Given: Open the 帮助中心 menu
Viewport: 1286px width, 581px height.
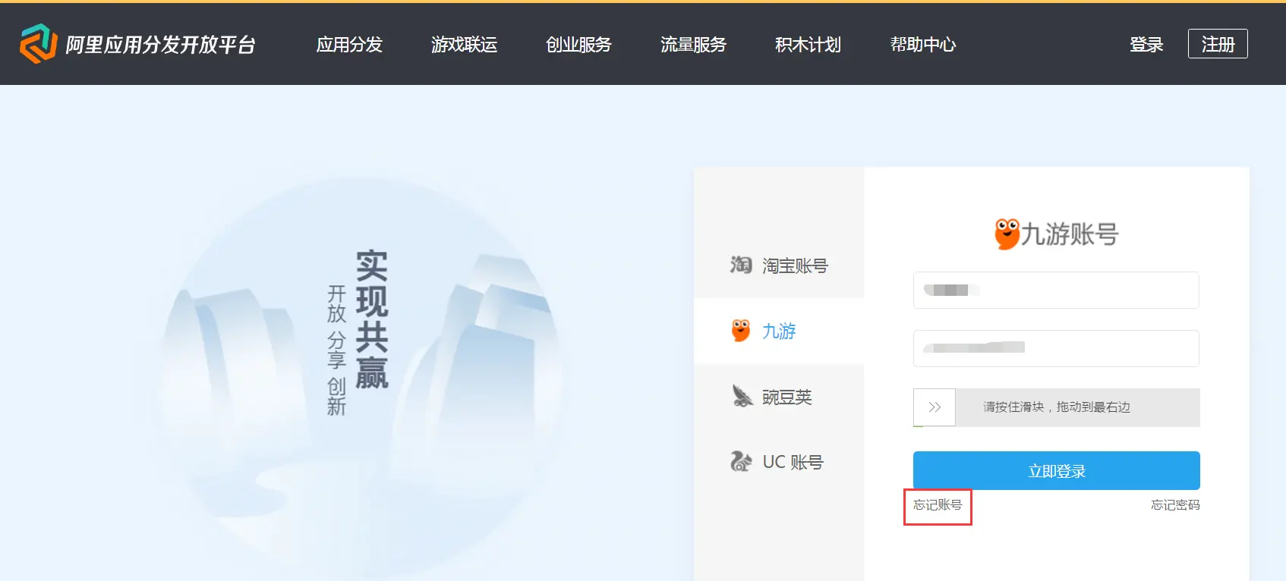Looking at the screenshot, I should tap(922, 45).
